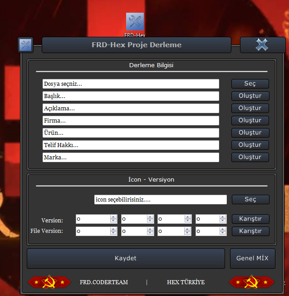Click the FRD-Hex desktop shortcut icon
Screen dimensions: 289x296
[x=135, y=22]
